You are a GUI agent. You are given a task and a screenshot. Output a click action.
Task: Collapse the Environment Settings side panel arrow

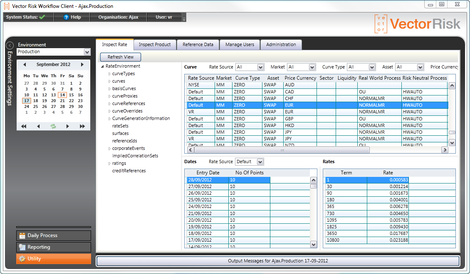(x=10, y=46)
